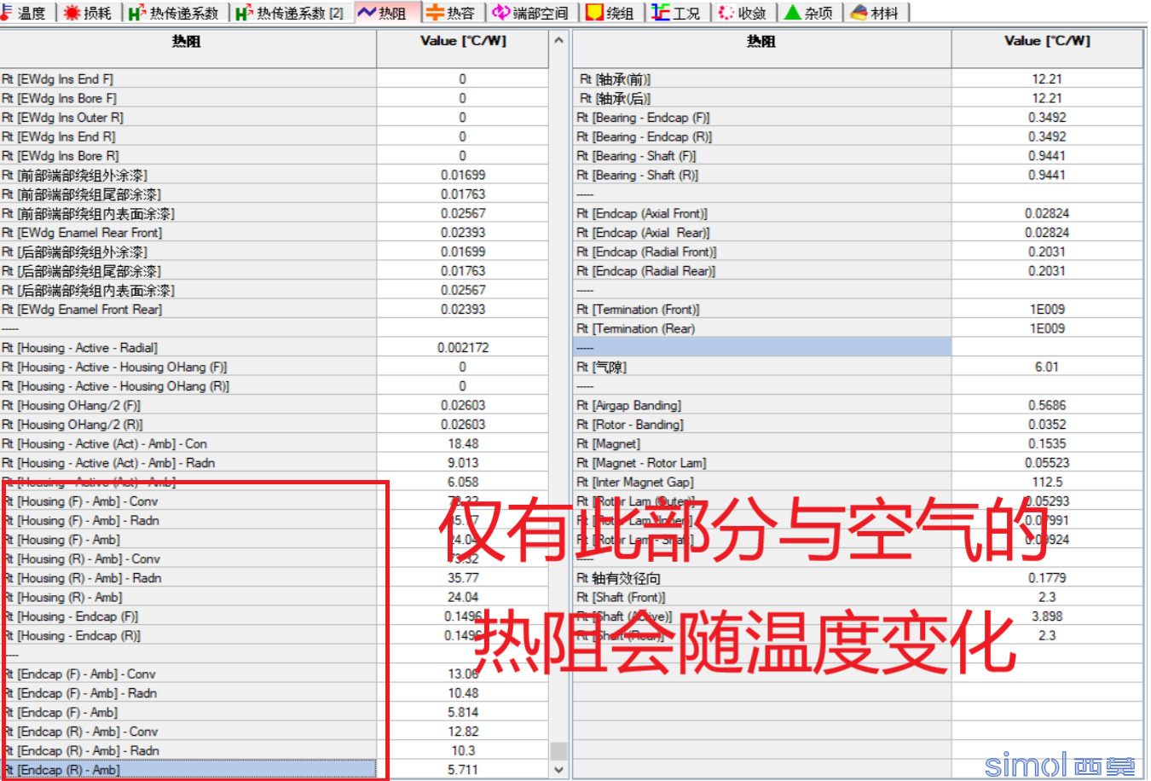Image resolution: width=1151 pixels, height=781 pixels.
Task: Select row Rt [Housing - Active (Act) - Amb] - Radn
Action: click(188, 463)
